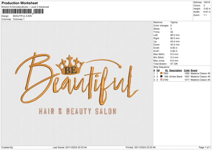The height and width of the screenshot is (150, 212).
Task: Click the 'Stop Sequence:' label
Action: click(162, 67)
